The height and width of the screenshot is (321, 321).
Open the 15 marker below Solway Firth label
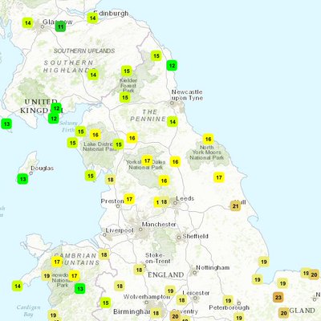pos(81,132)
